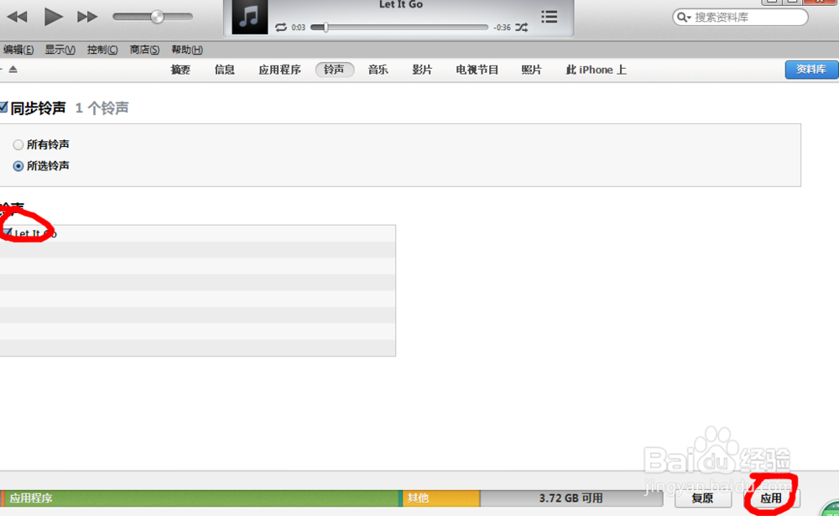Click the rewind previous track button

(x=17, y=17)
